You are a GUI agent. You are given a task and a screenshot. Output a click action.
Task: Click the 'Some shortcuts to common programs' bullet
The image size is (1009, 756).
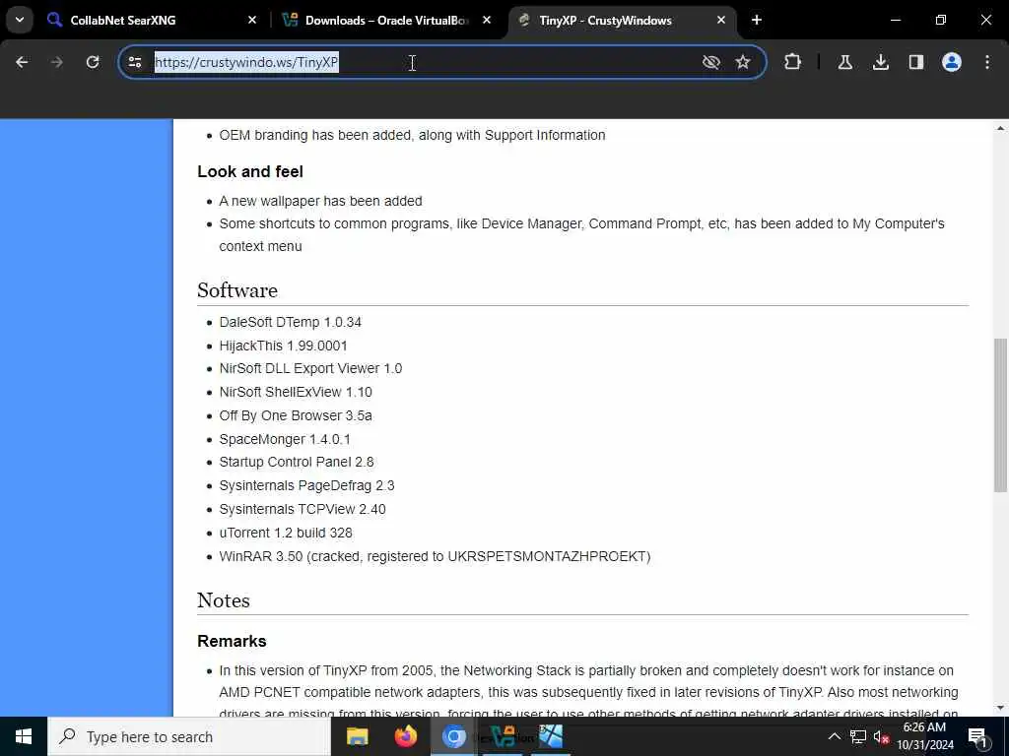click(x=581, y=234)
